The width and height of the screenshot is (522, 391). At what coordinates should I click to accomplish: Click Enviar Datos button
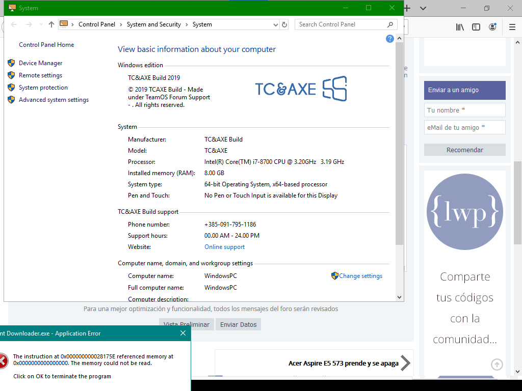[239, 324]
